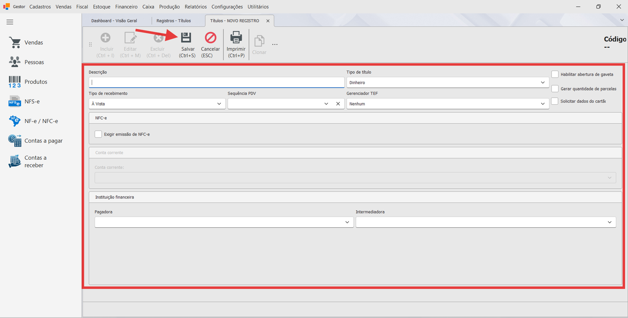Click the Pessoas sidebar label

coord(34,62)
